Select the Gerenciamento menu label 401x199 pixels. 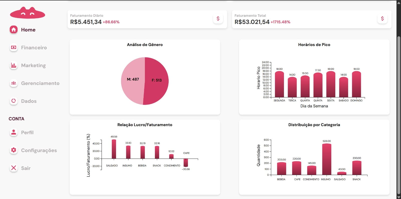[40, 83]
